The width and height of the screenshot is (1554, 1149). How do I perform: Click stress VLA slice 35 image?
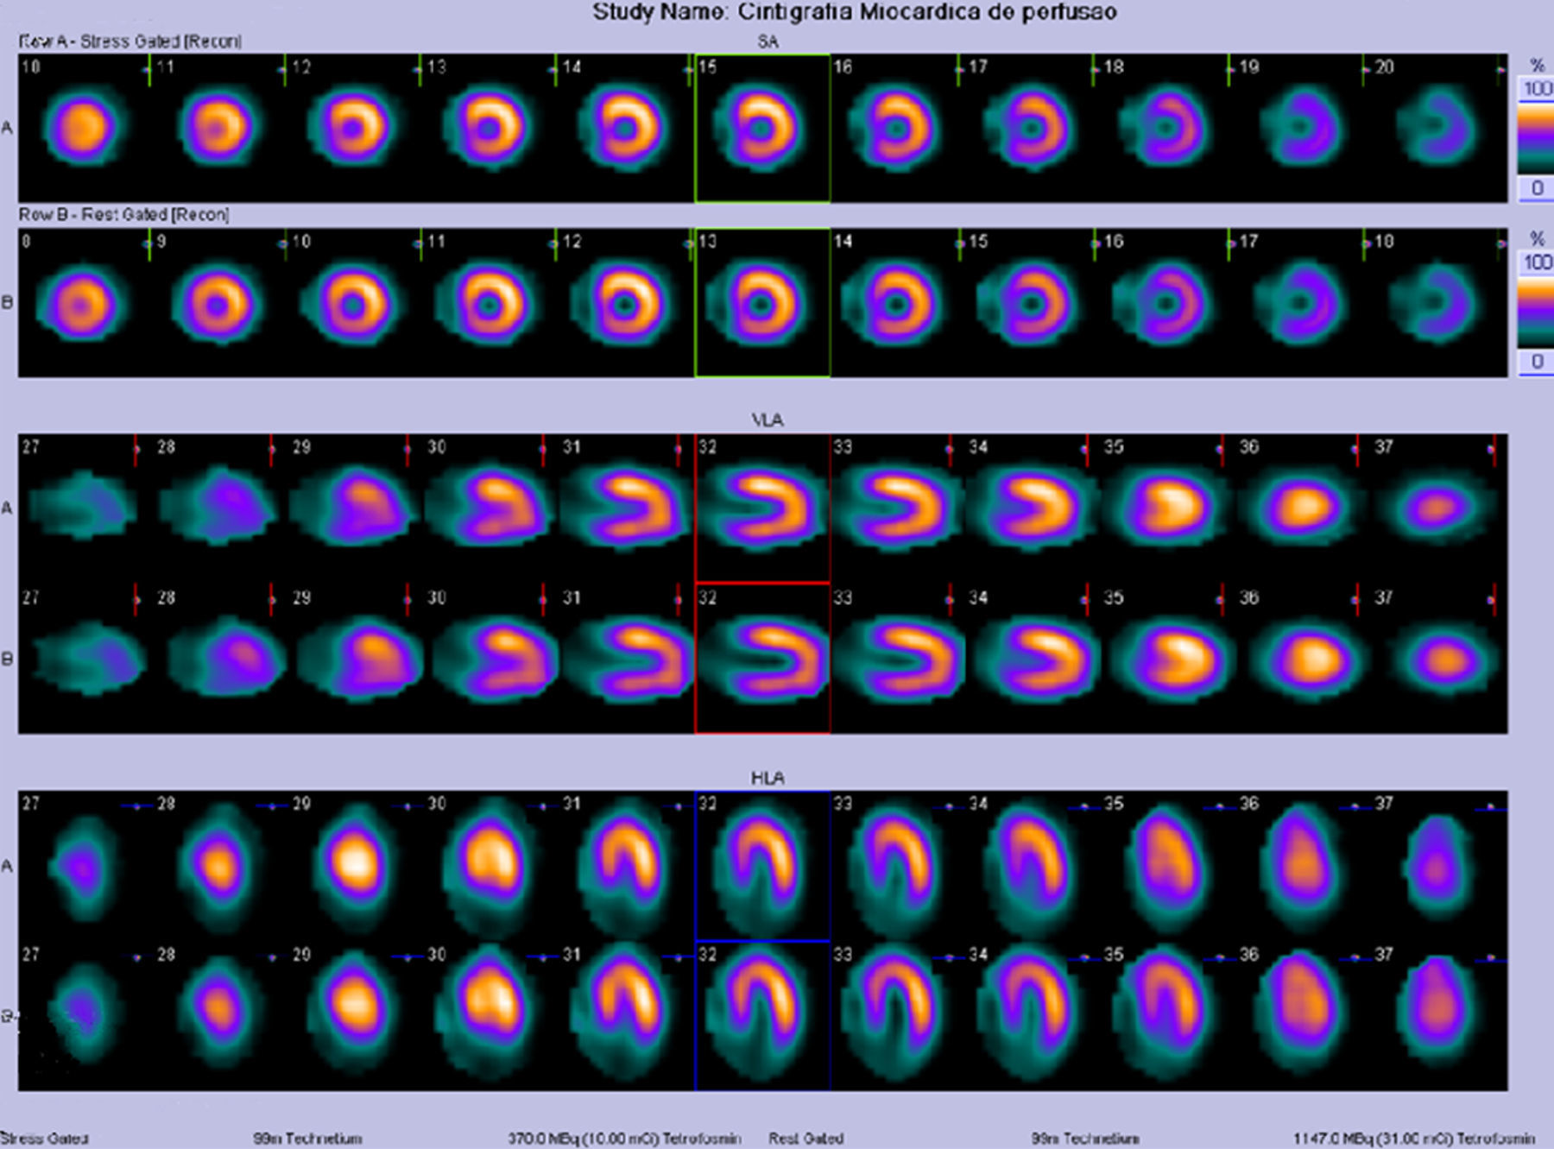click(1167, 508)
